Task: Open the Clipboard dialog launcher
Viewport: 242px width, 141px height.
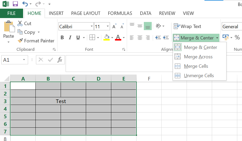Action: (54, 49)
